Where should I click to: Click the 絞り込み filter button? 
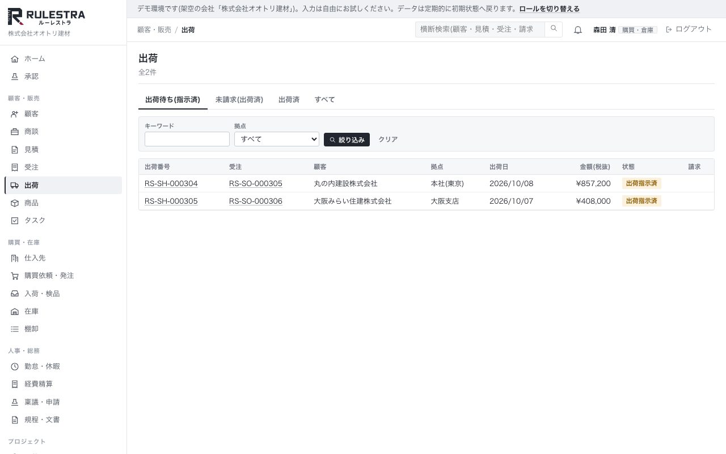pos(347,140)
